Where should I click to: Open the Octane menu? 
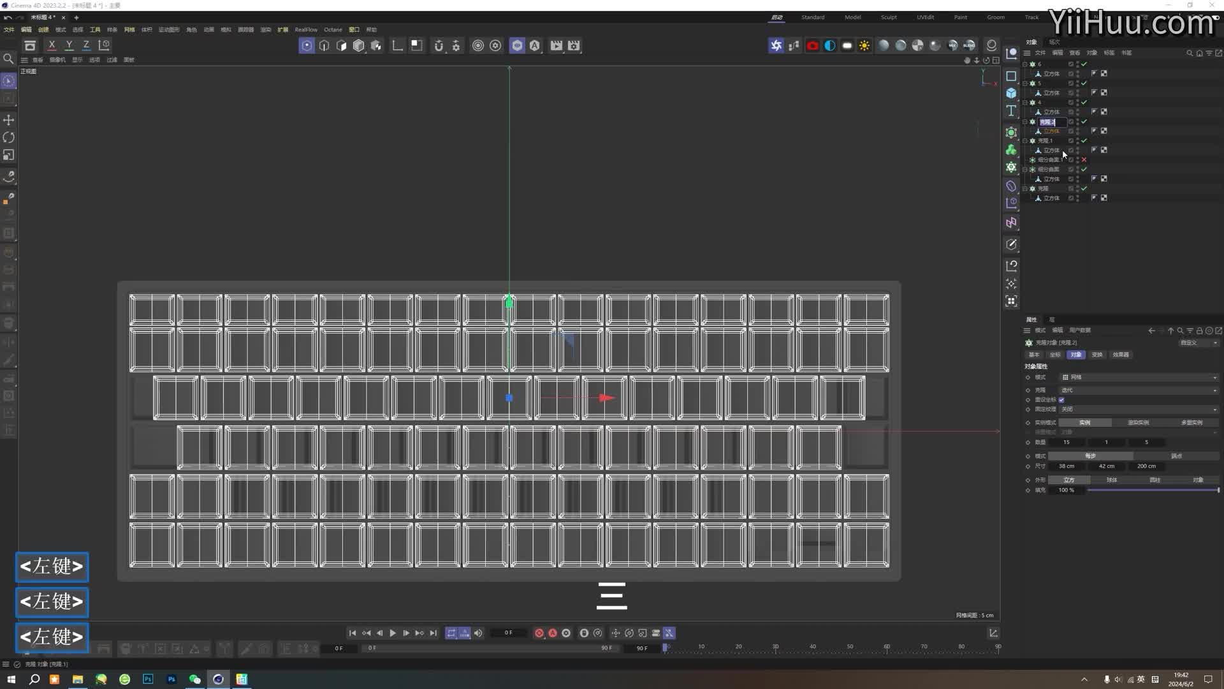tap(333, 29)
